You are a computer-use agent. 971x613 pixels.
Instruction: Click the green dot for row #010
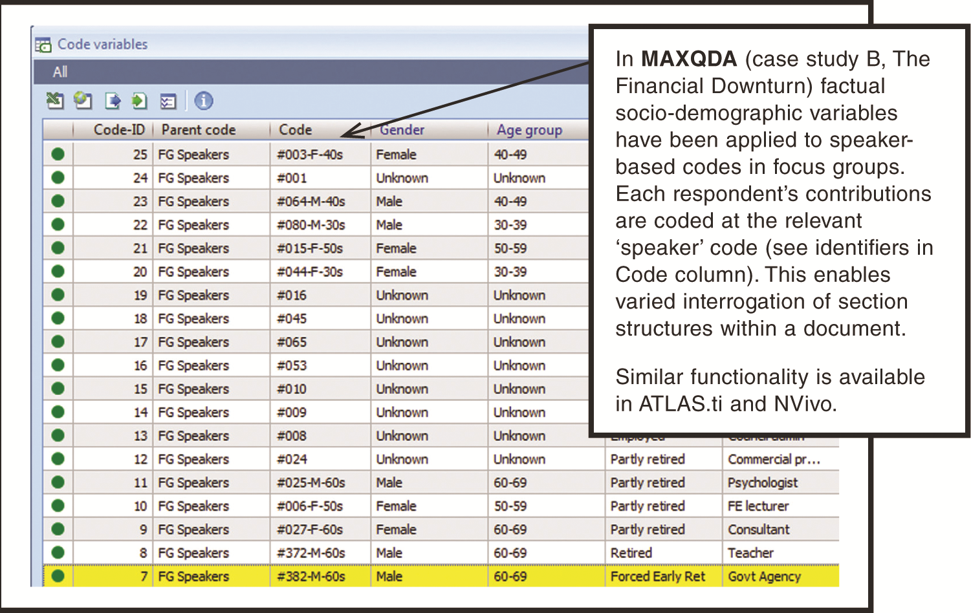(x=58, y=388)
